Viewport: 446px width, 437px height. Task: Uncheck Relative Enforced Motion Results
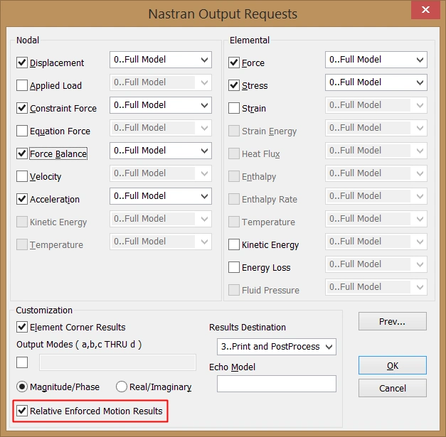[22, 411]
